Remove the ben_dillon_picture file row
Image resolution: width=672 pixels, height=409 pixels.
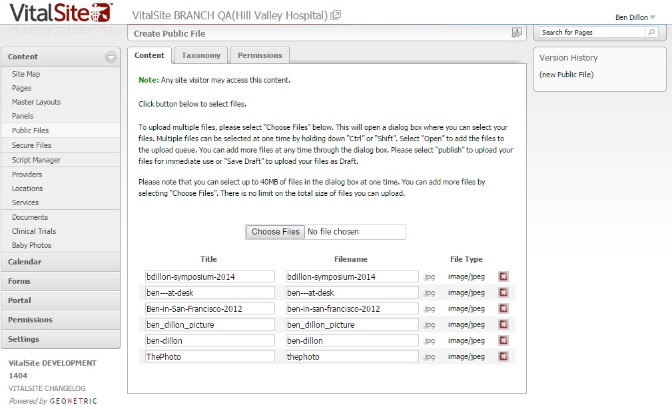click(x=504, y=324)
